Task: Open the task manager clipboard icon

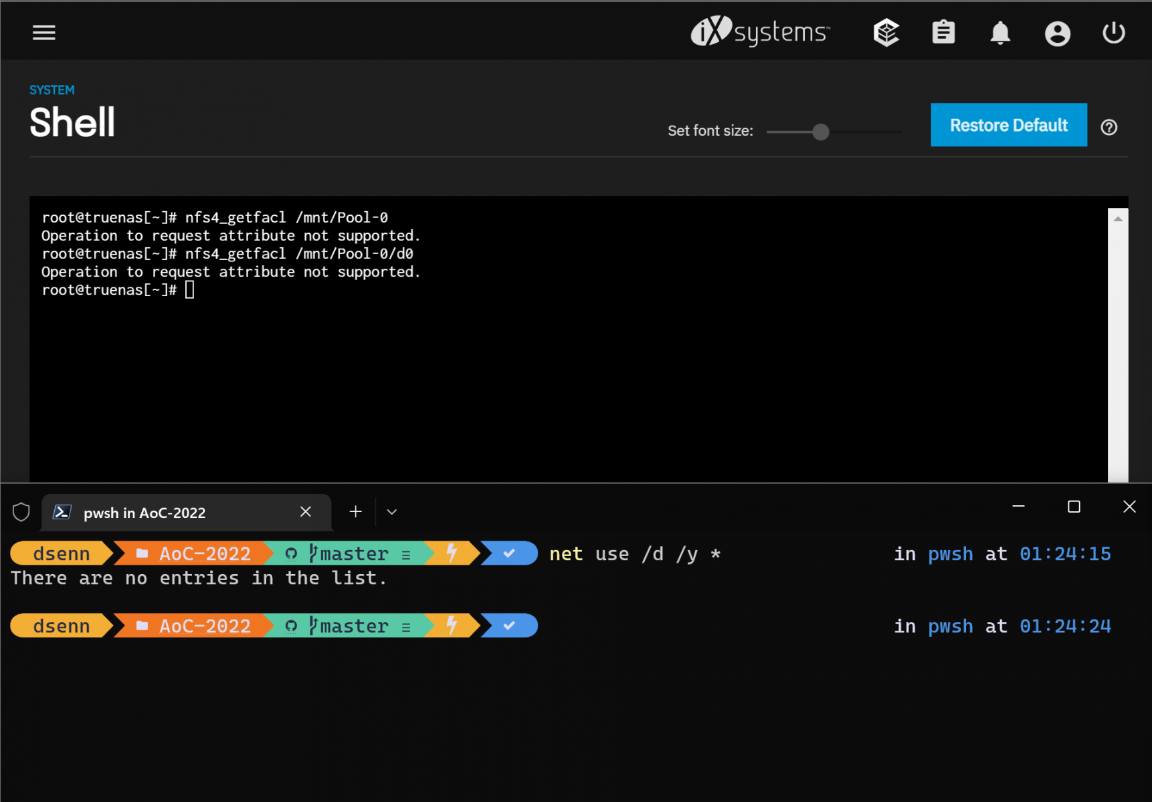Action: (943, 32)
